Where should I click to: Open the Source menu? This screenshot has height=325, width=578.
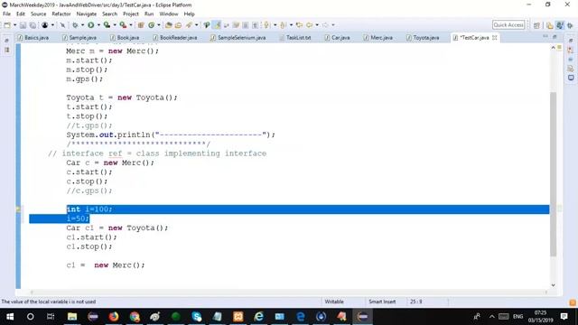[38, 14]
